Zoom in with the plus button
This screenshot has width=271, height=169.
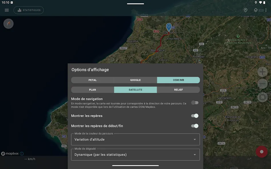(262, 72)
